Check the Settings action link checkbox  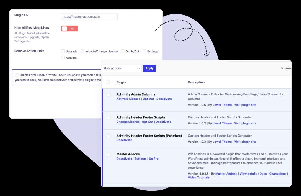pos(144,51)
